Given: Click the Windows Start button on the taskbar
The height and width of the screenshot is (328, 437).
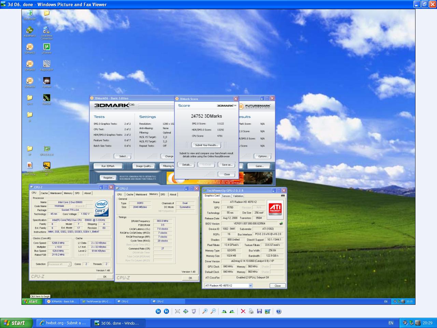Looking at the screenshot, I should pos(16,323).
